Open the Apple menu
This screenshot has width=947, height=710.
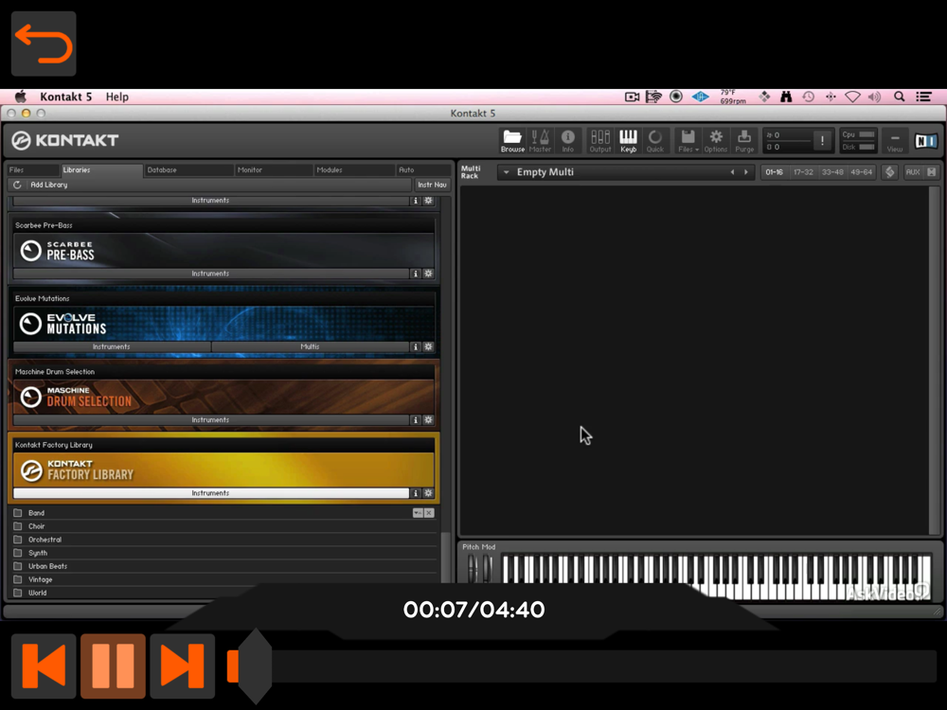point(21,97)
